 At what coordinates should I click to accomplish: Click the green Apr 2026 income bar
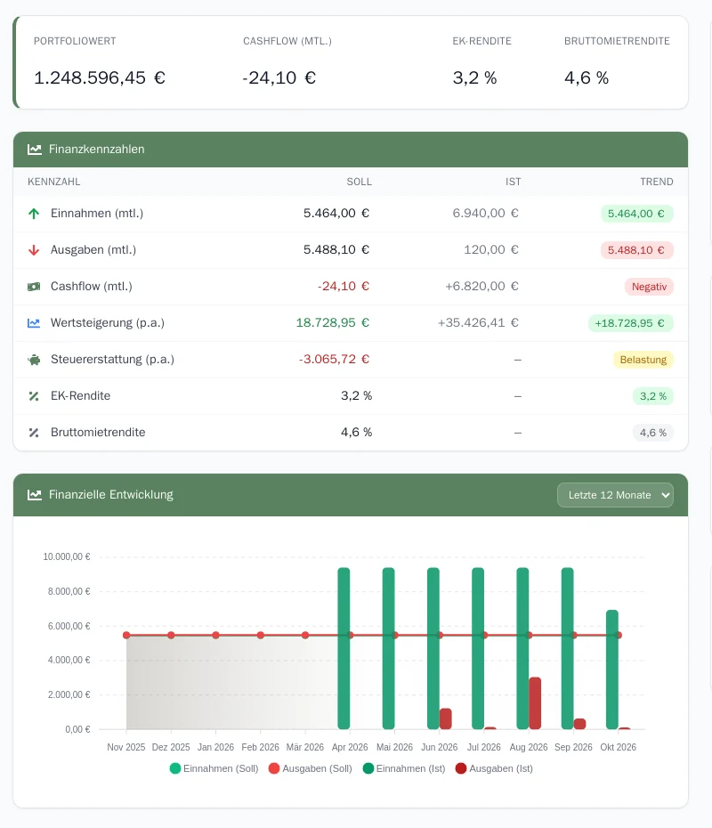(344, 648)
